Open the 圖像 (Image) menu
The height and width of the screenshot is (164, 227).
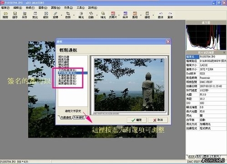(43, 8)
